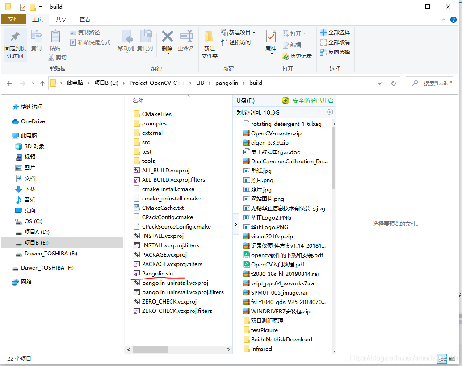Switch to Share (共享) tab
This screenshot has width=462, height=366.
[x=61, y=20]
